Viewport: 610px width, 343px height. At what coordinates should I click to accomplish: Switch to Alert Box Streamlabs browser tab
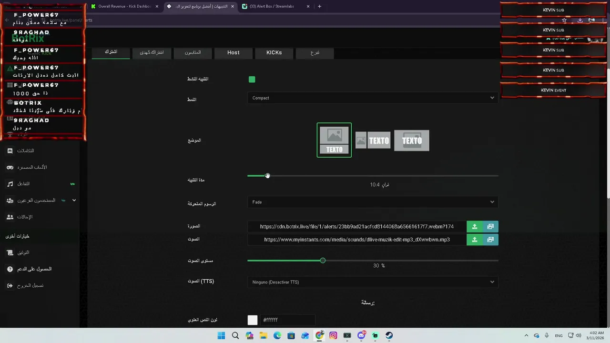pos(275,6)
